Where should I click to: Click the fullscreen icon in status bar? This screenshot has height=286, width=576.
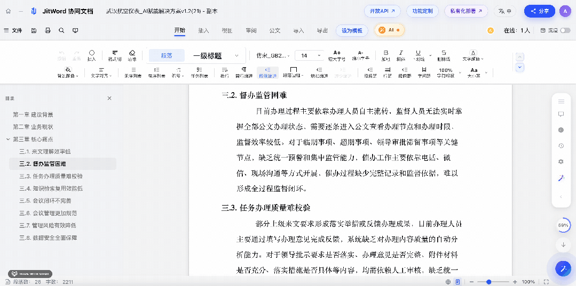(546, 282)
